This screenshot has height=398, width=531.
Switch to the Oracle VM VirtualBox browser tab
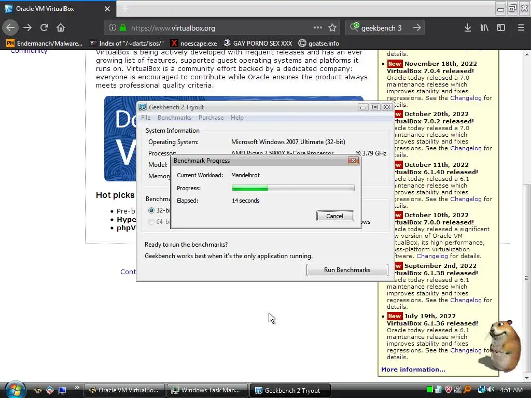(x=58, y=9)
